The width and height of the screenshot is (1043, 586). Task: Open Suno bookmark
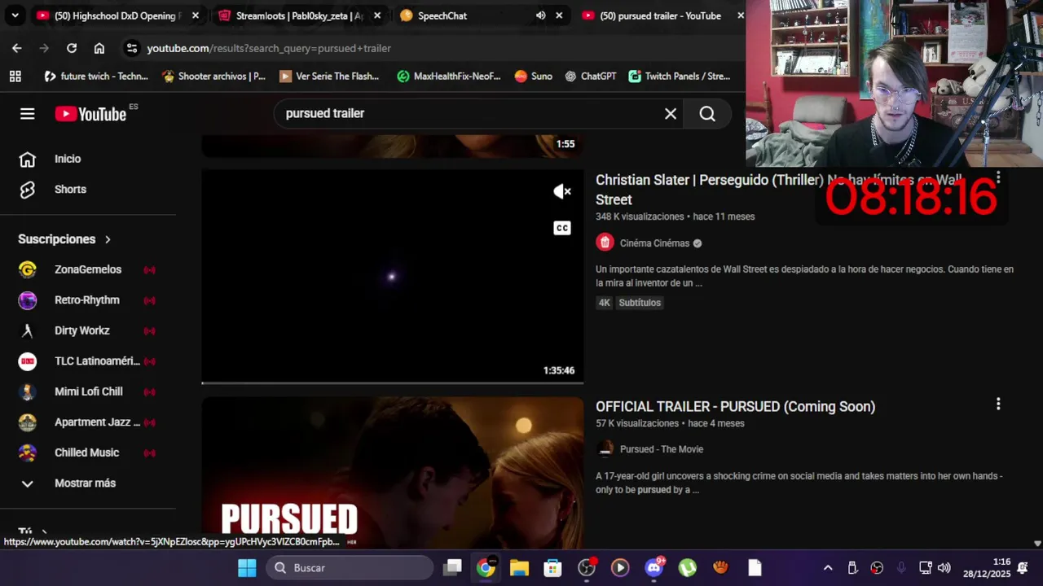(534, 77)
